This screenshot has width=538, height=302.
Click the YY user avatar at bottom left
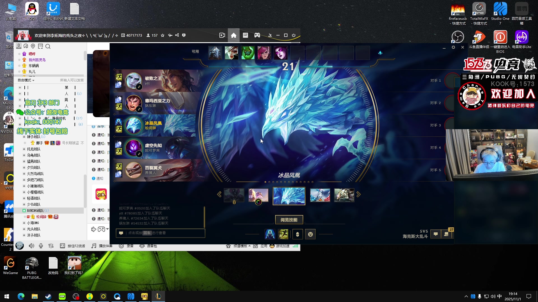coord(20,246)
